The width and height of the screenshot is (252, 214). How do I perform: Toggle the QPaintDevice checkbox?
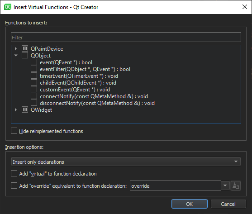click(25, 48)
